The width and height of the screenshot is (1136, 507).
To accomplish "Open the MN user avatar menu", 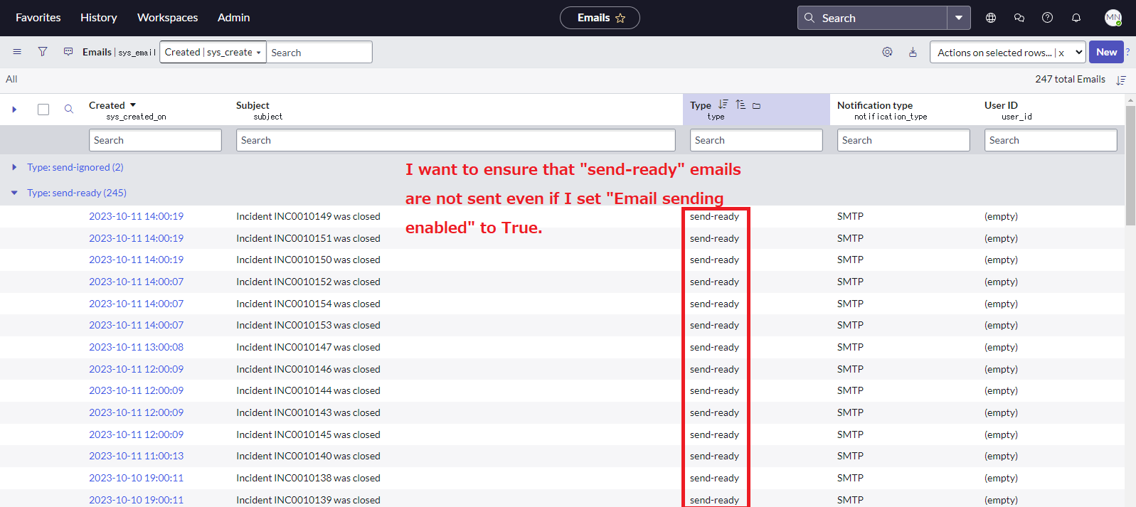I will tap(1113, 18).
